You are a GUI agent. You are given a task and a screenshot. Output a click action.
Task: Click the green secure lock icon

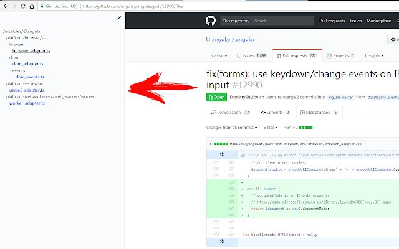pyautogui.click(x=42, y=6)
